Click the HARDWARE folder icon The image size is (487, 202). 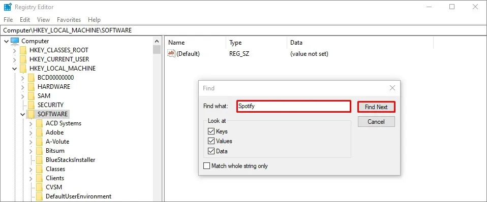(x=31, y=87)
